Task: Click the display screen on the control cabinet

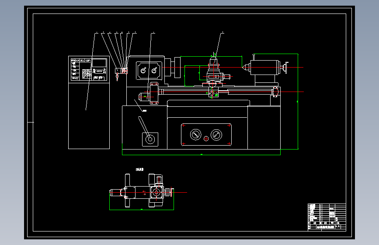Action: (99, 63)
